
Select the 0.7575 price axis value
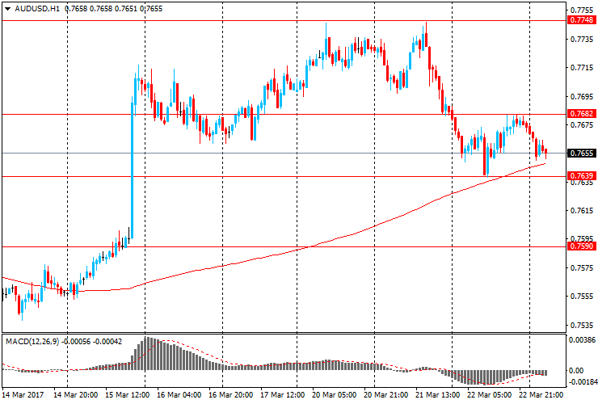point(582,267)
